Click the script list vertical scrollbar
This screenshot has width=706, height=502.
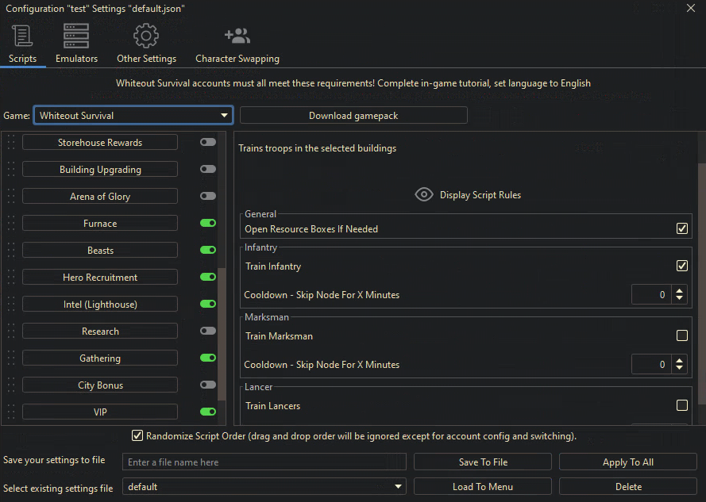point(222,334)
